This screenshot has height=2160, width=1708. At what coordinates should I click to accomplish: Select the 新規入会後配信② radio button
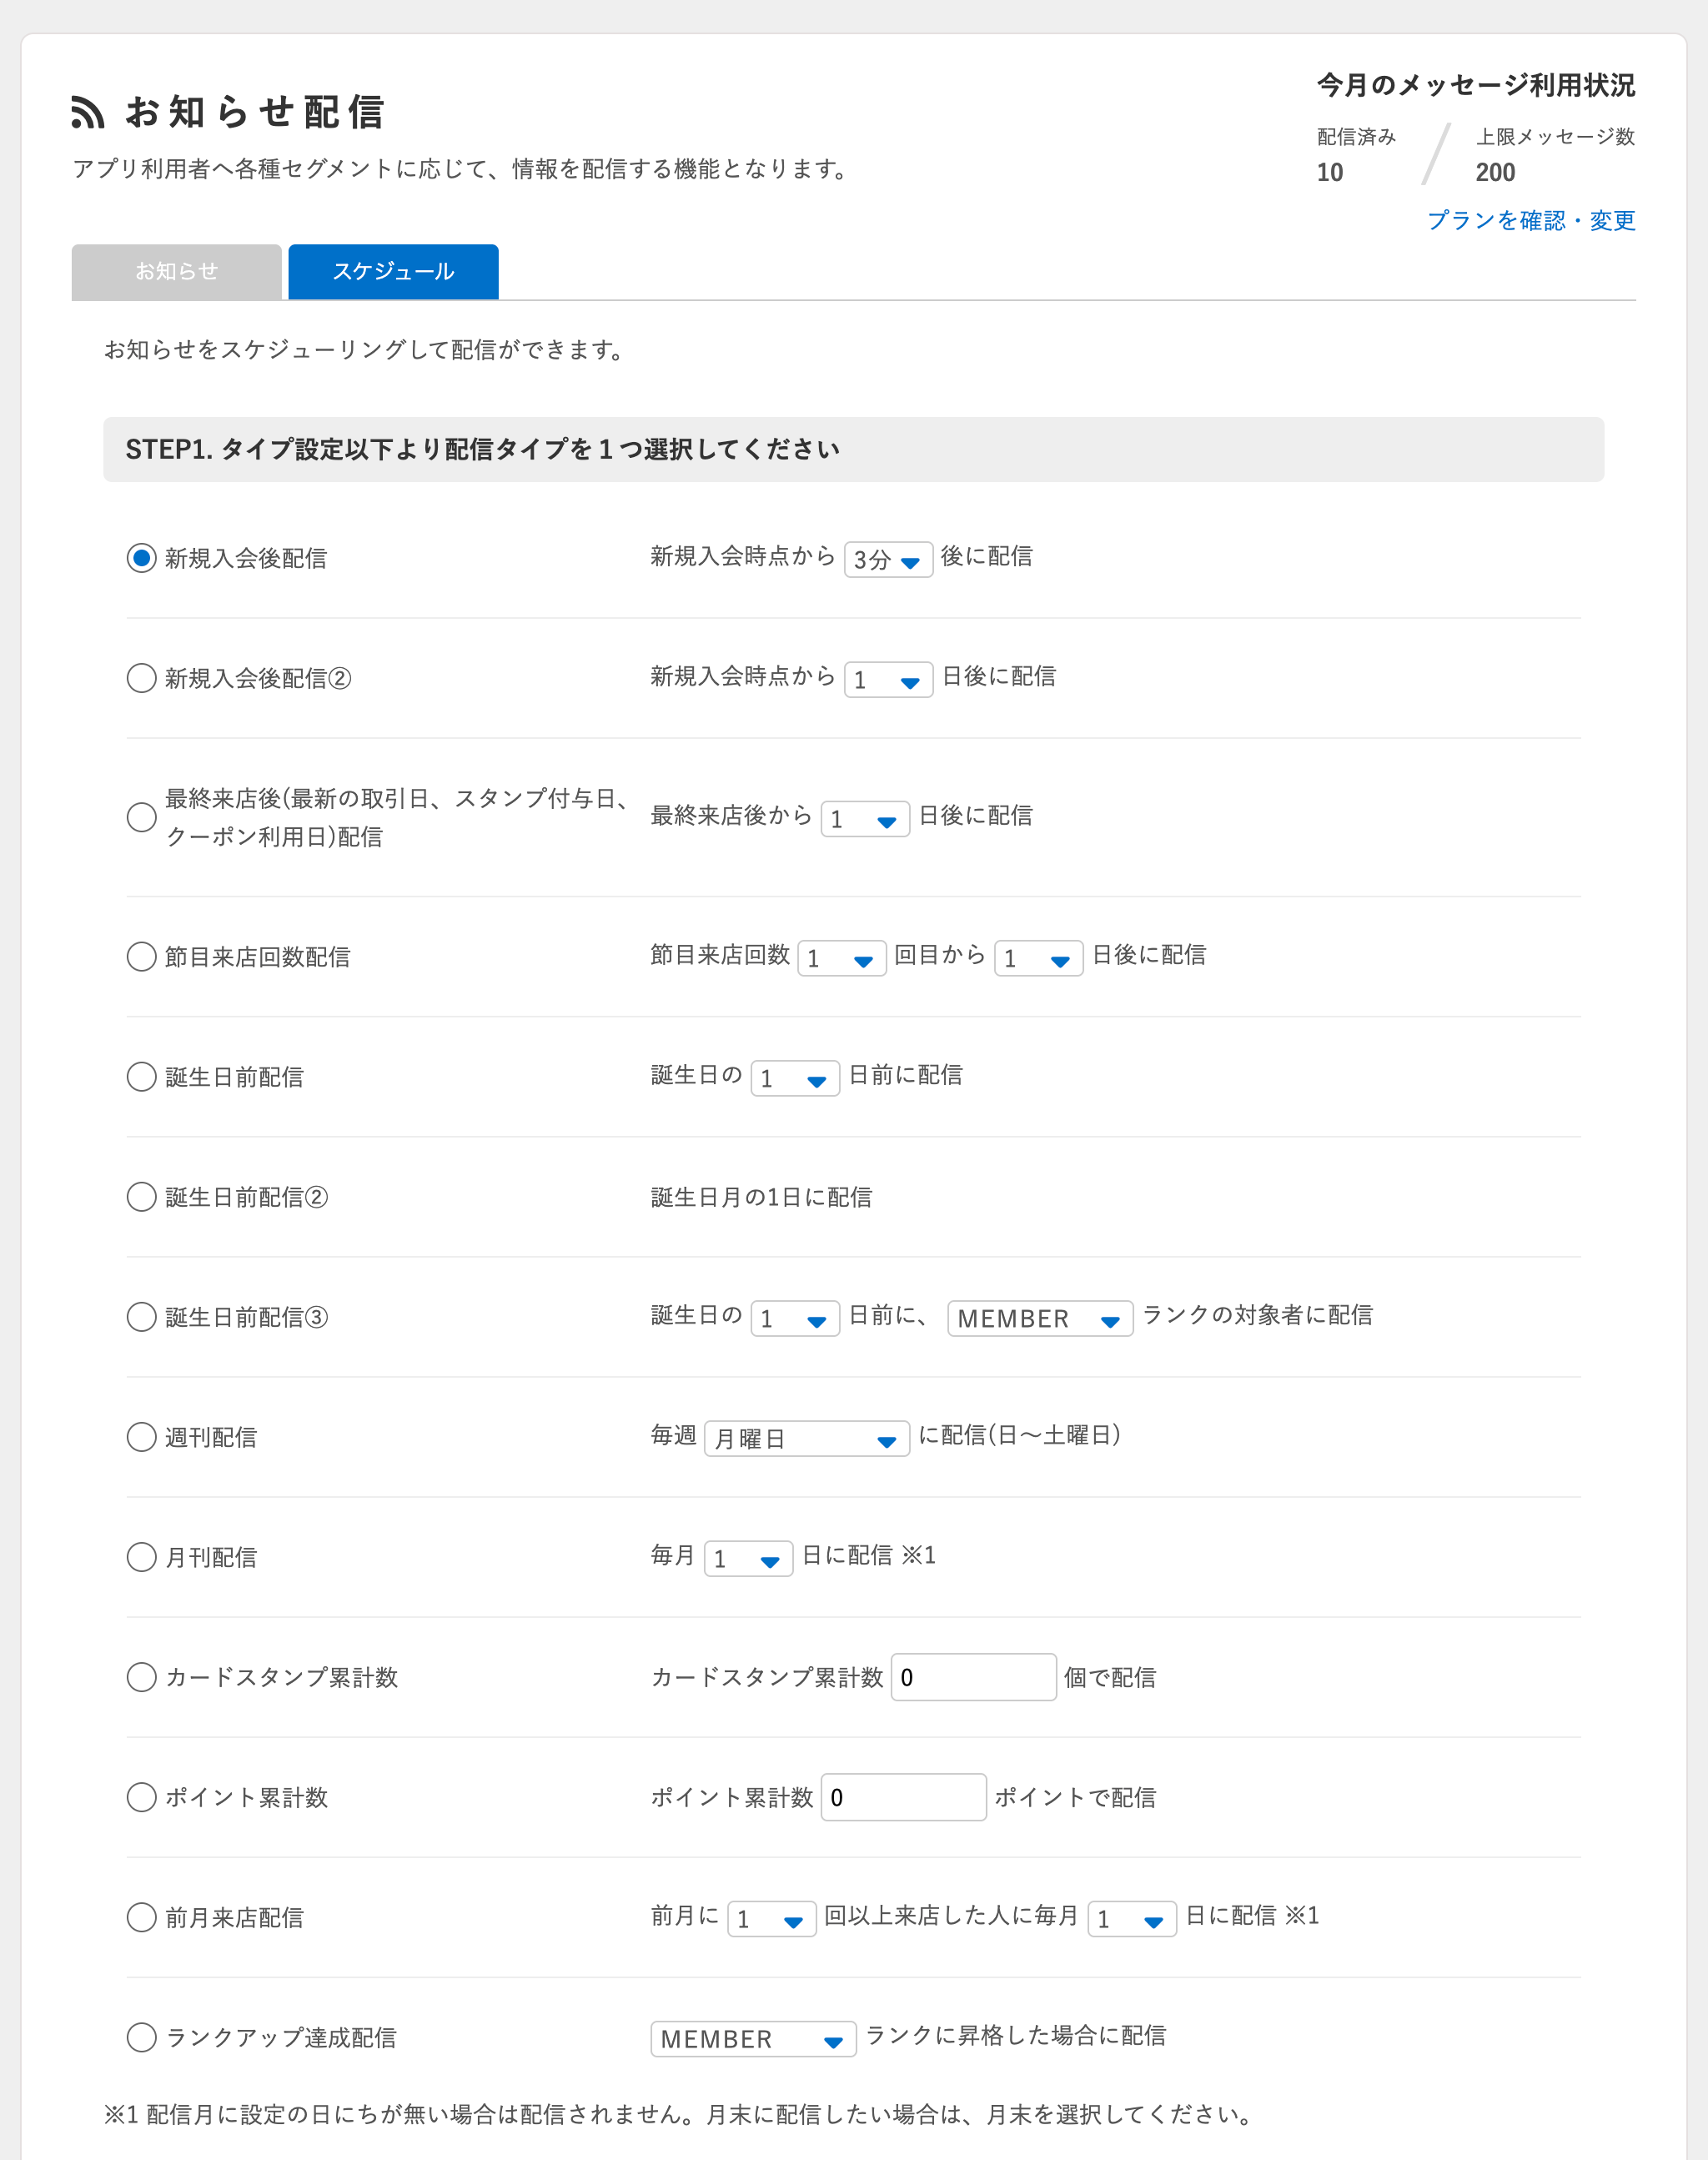pyautogui.click(x=141, y=678)
